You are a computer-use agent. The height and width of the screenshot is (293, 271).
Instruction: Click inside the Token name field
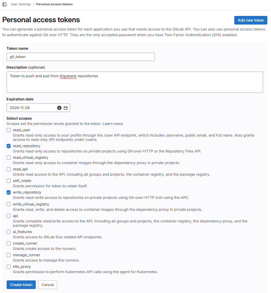click(80, 57)
